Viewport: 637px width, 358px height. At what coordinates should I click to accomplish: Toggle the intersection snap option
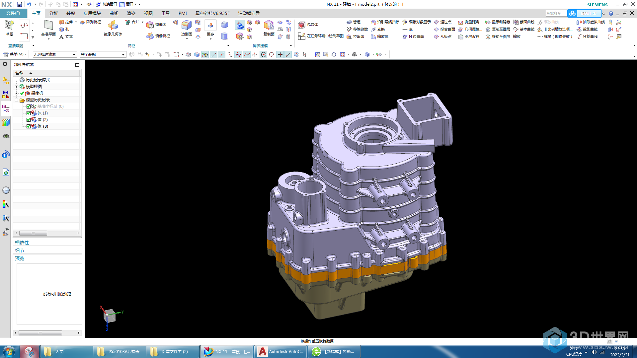point(255,54)
